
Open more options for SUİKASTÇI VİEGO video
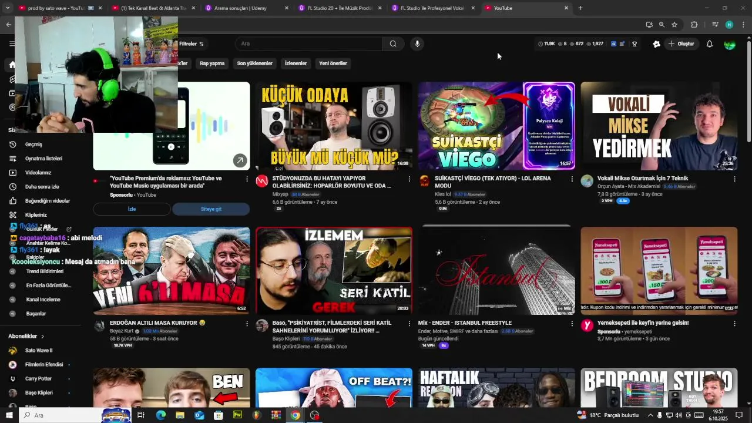point(572,179)
